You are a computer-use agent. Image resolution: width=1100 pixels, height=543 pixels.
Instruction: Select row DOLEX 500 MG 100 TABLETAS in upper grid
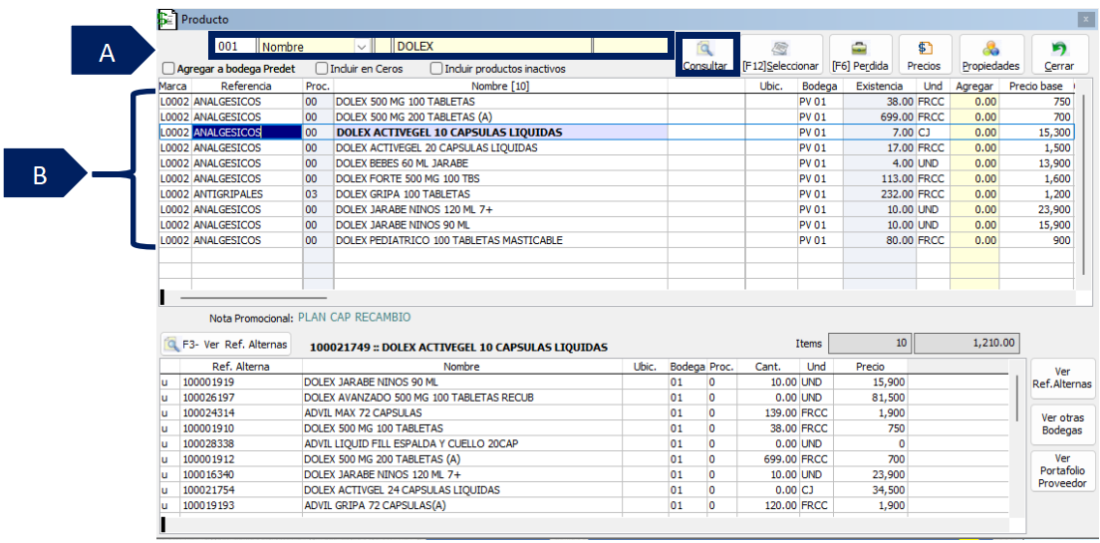(616, 102)
